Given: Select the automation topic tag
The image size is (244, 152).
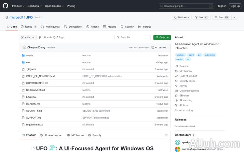Looking at the screenshot, I should point(210,55).
